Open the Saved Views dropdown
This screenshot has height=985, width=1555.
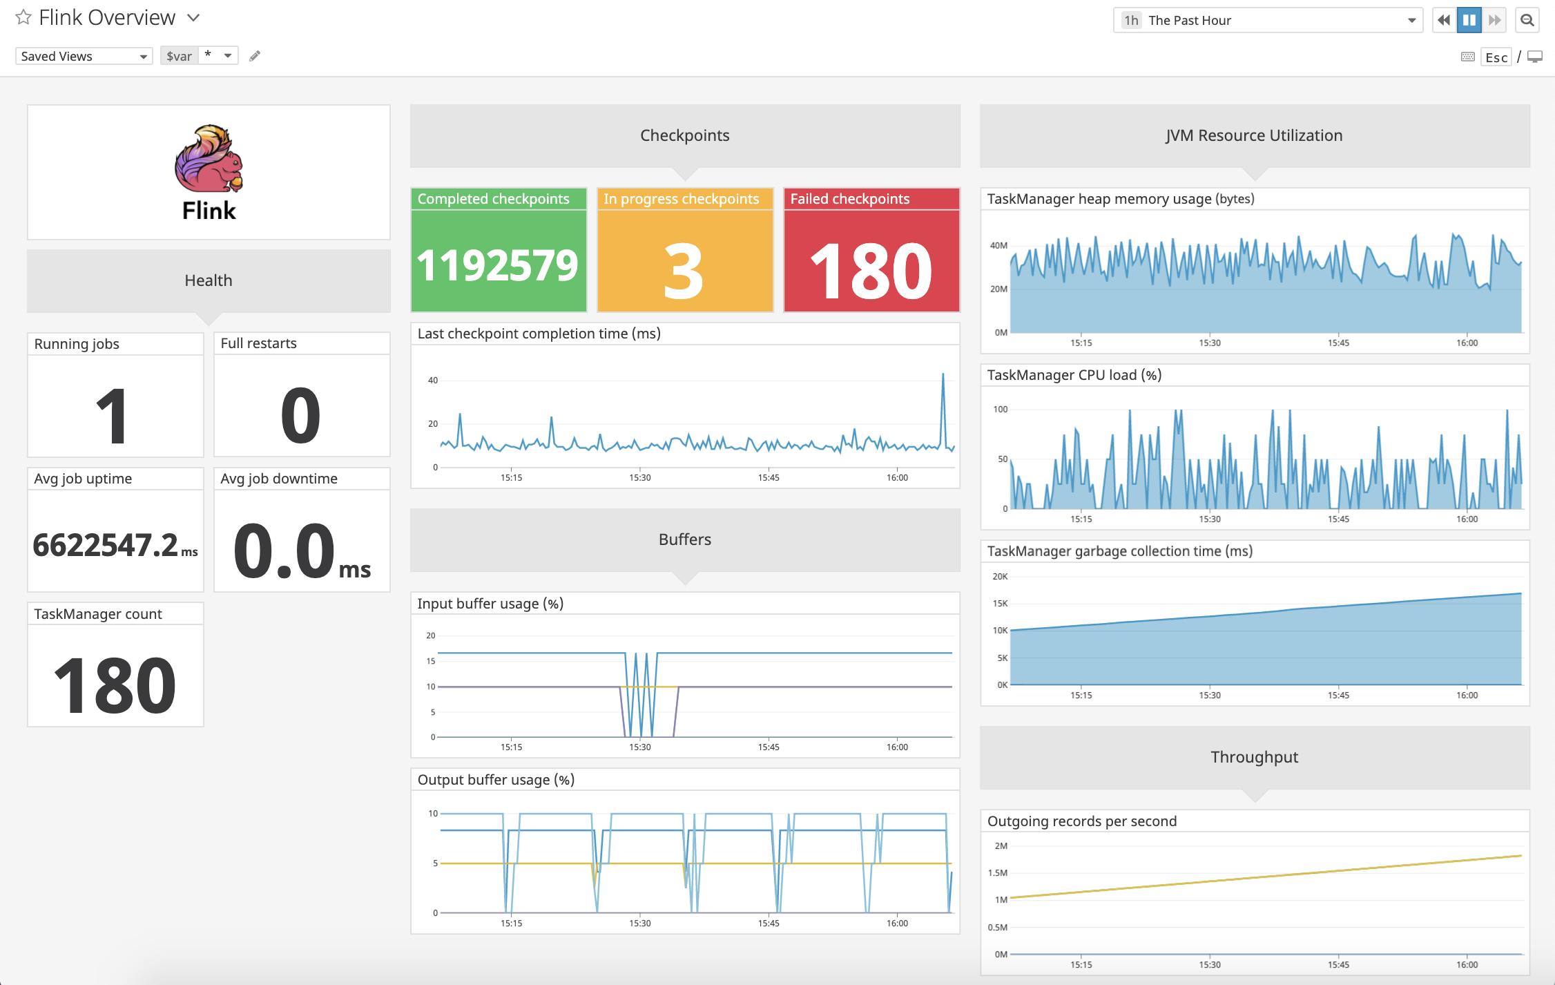point(82,55)
